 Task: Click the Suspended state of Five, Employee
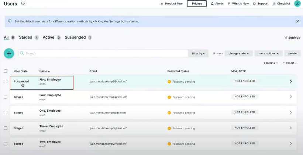[21, 81]
